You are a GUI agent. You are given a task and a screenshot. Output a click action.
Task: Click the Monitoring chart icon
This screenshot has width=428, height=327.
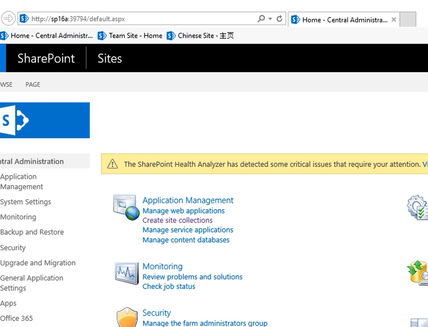(x=127, y=273)
